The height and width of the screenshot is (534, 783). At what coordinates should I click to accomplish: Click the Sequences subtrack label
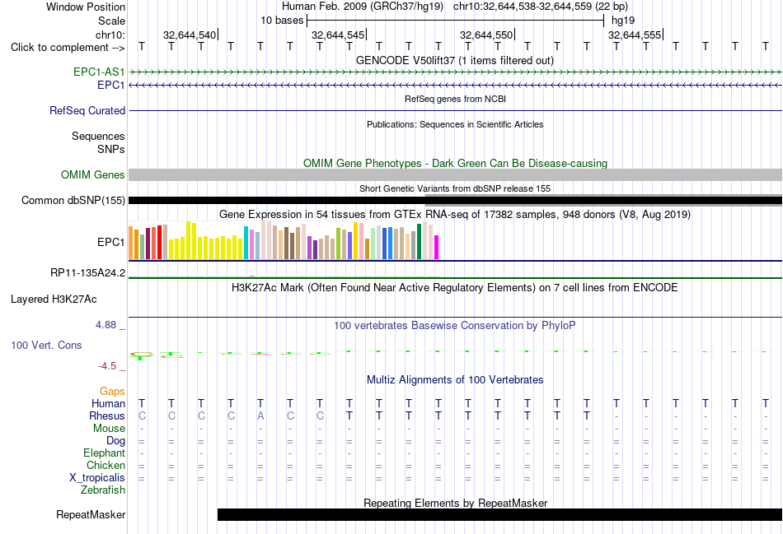point(98,136)
